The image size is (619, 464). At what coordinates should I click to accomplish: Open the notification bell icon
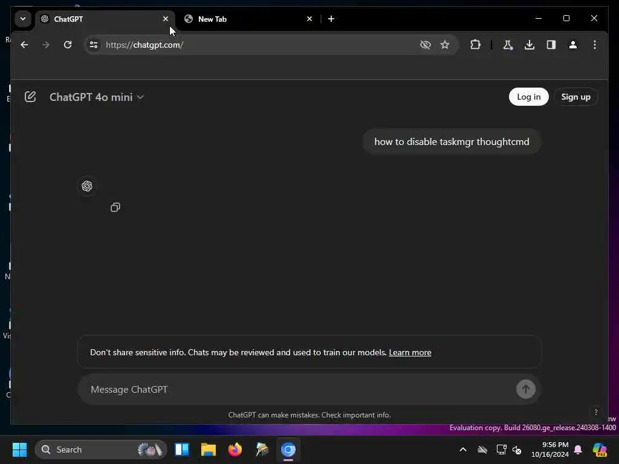click(578, 449)
